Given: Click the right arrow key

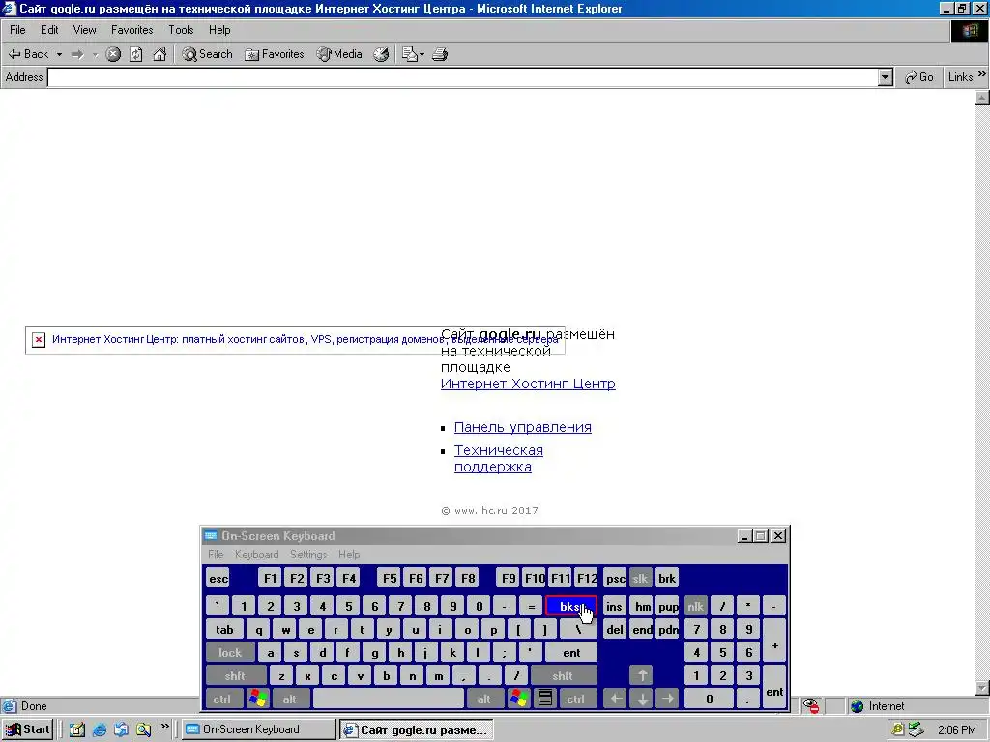Looking at the screenshot, I should point(668,699).
